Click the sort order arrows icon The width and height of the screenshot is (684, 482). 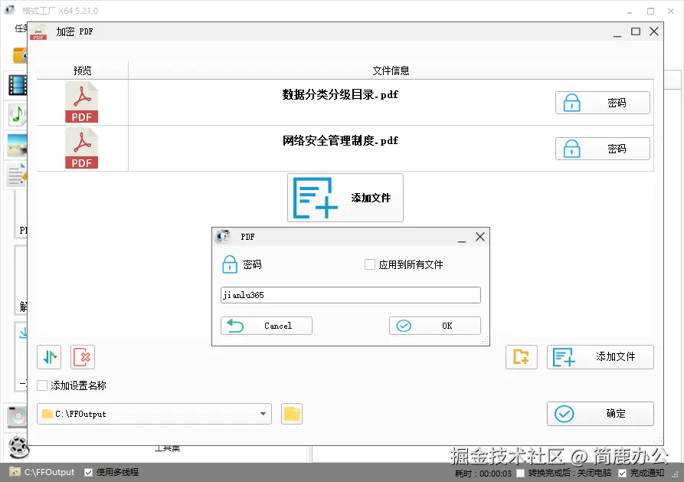pyautogui.click(x=49, y=357)
